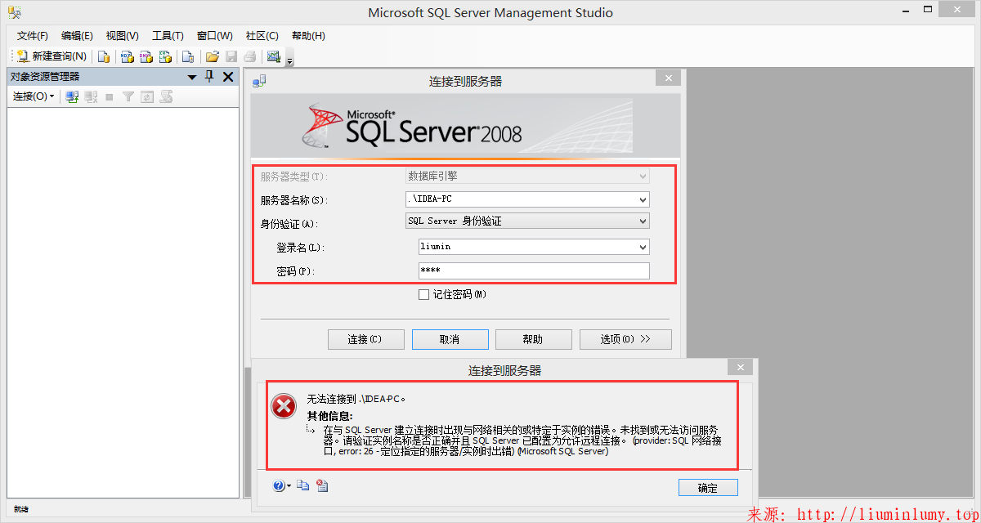Viewport: 981px width, 523px height.
Task: Open the 文件(F) menu
Action: point(33,36)
